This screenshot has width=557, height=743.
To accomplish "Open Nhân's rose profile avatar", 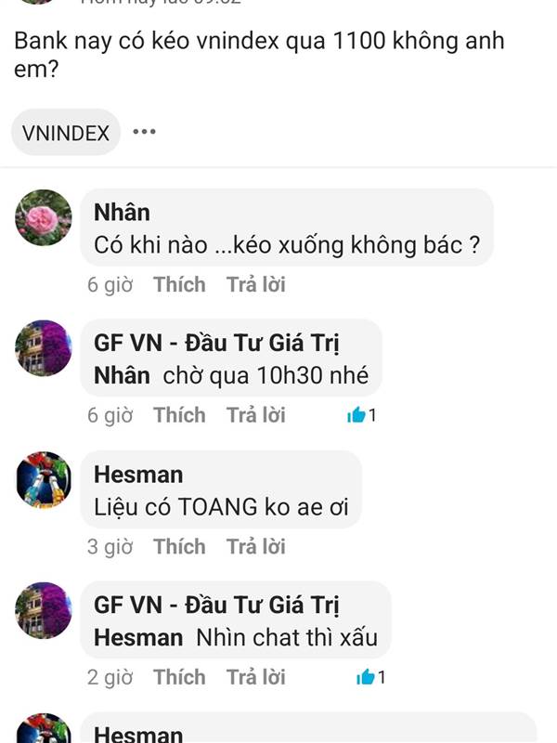I will point(44,217).
